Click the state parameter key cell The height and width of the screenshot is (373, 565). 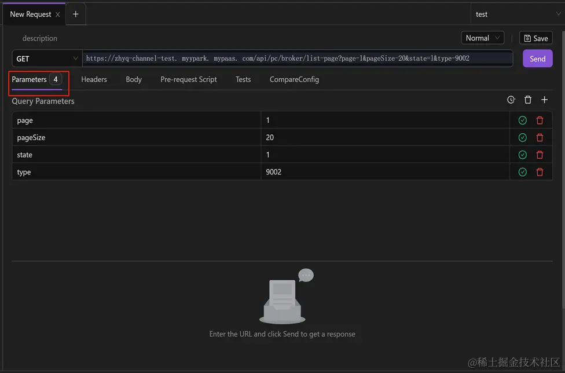click(137, 155)
